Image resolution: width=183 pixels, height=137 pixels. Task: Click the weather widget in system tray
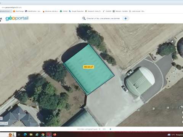tap(175, 135)
